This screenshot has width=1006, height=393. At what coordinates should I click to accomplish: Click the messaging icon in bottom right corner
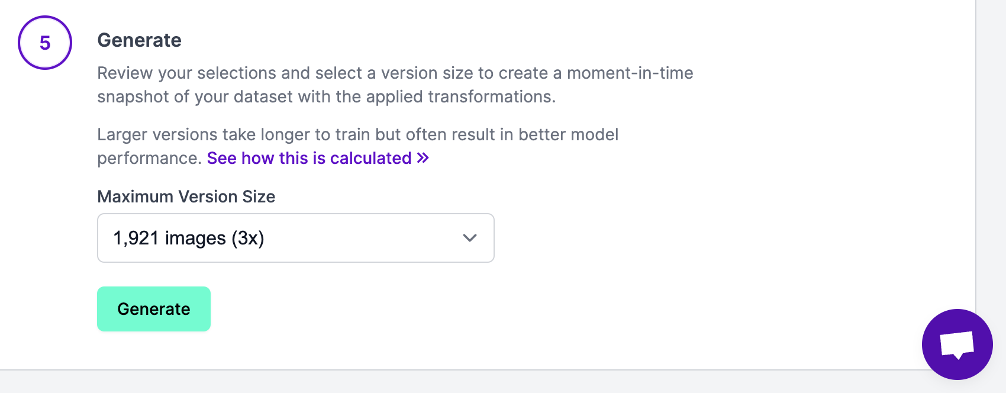[x=957, y=344]
